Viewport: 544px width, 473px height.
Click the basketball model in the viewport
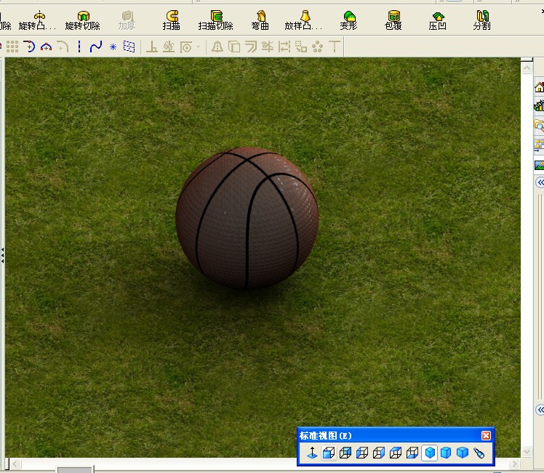(247, 218)
